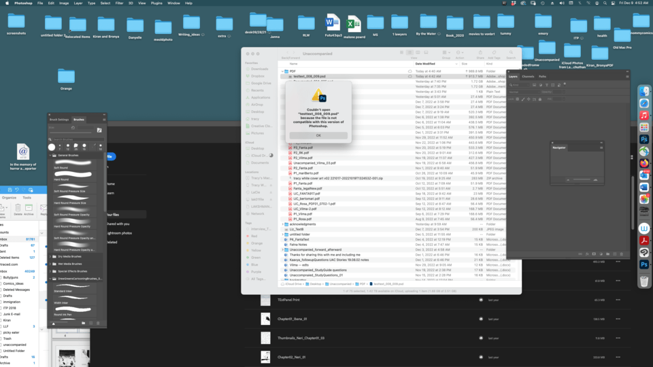Open Layers panel flyout menu icon
The image size is (653, 367).
click(x=626, y=76)
